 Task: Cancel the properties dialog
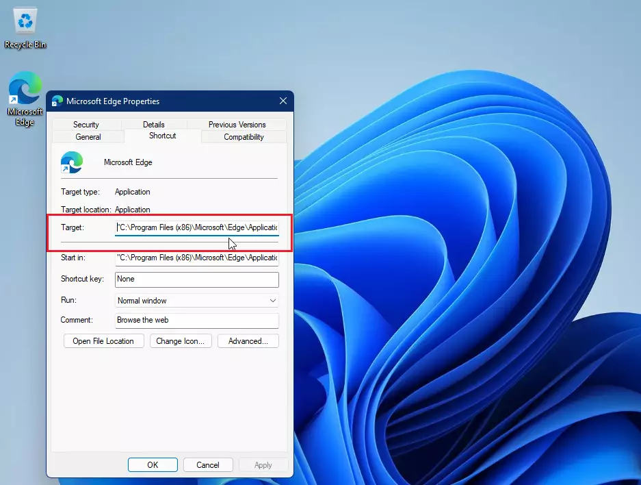coord(208,465)
